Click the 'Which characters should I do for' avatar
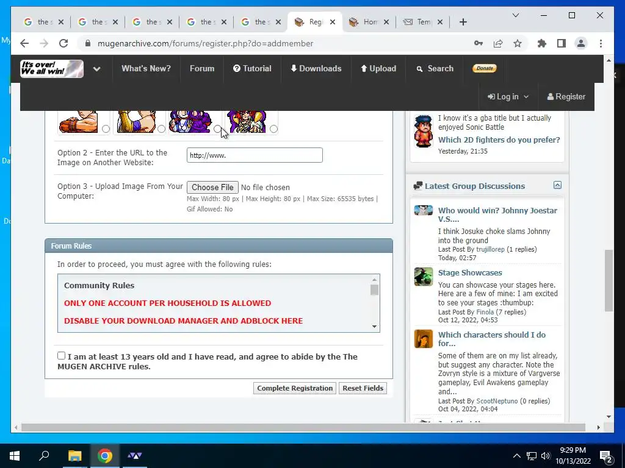This screenshot has width=625, height=468. (424, 339)
